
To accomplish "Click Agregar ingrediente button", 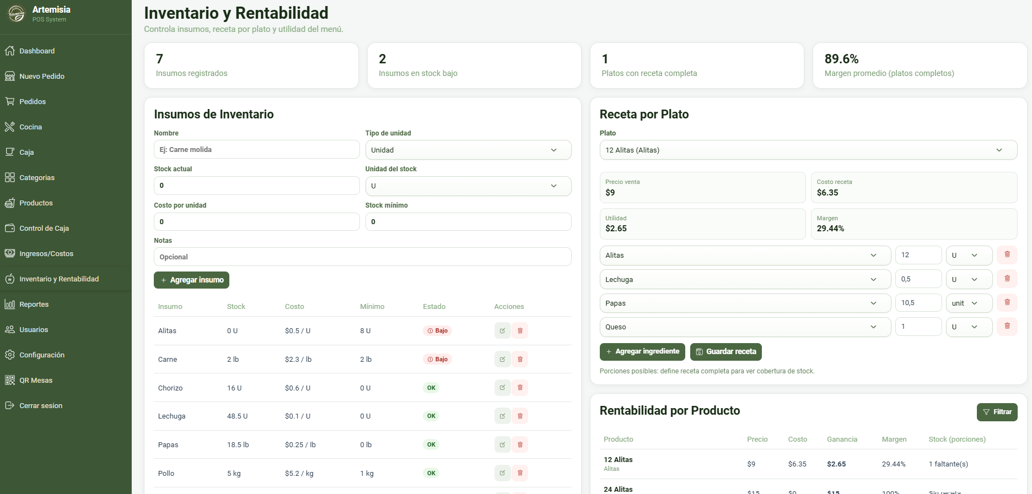I will (642, 351).
